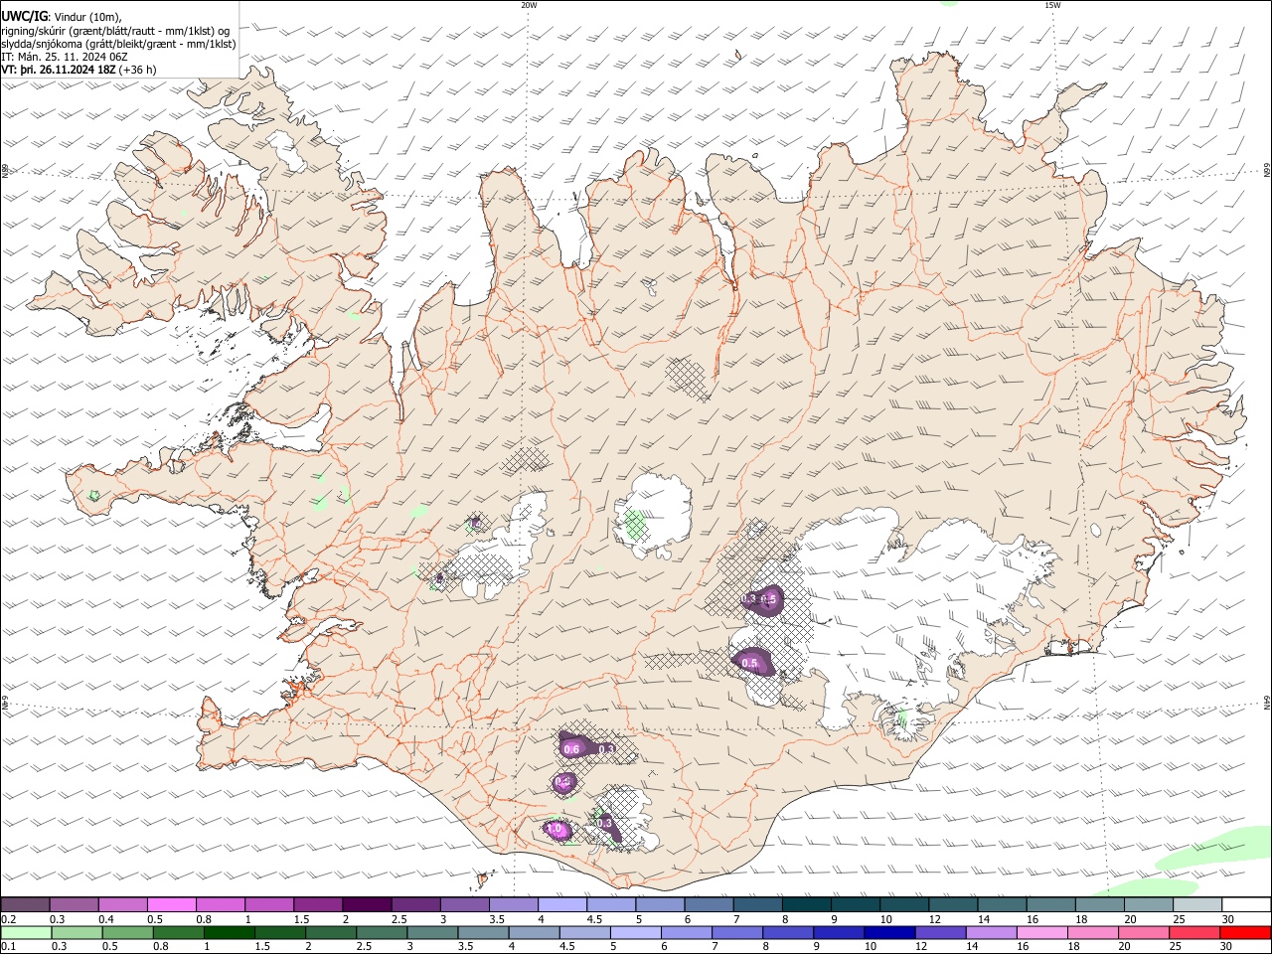Click the '1.0' snowfall value on the map
Screen dimensions: 1272x954
pyautogui.click(x=556, y=828)
